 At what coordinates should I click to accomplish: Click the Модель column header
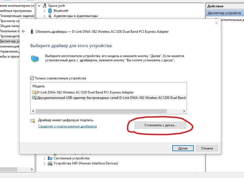click(x=38, y=86)
